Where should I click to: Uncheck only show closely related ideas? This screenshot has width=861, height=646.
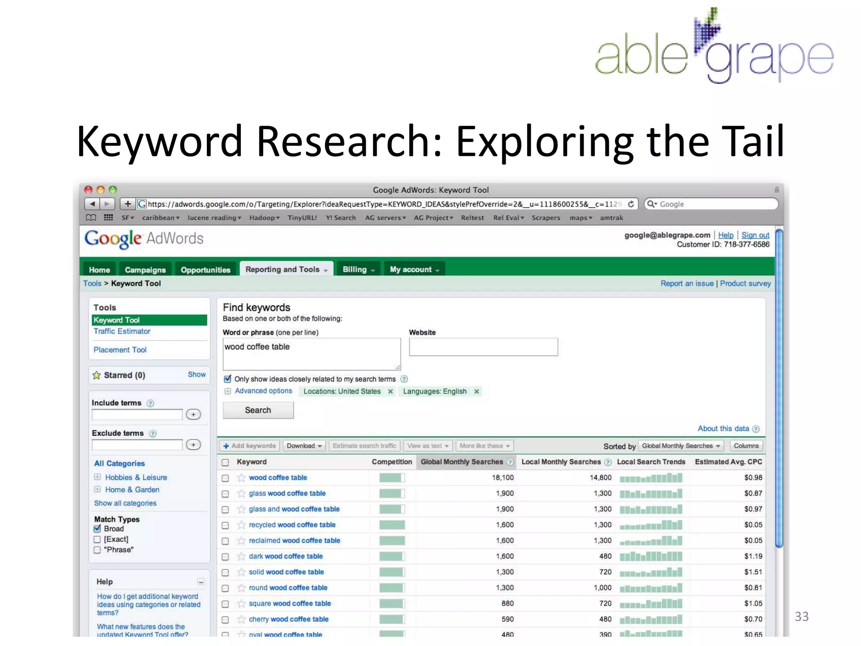[x=227, y=379]
